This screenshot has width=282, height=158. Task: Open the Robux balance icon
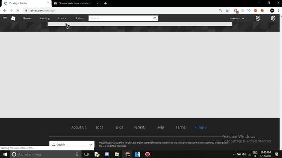tap(258, 18)
